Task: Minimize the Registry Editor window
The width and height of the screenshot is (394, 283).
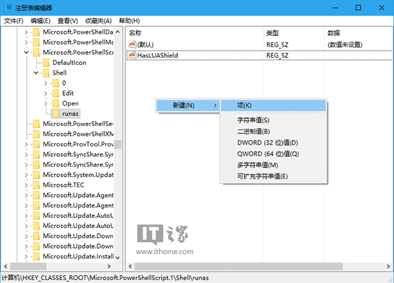Action: tap(335, 8)
